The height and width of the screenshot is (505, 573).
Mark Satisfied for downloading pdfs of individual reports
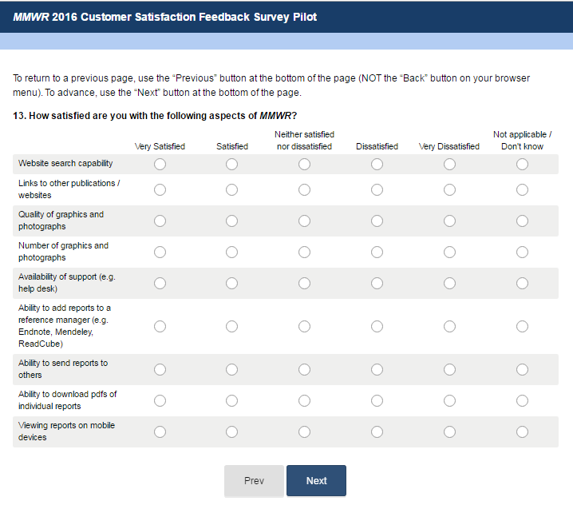[232, 400]
